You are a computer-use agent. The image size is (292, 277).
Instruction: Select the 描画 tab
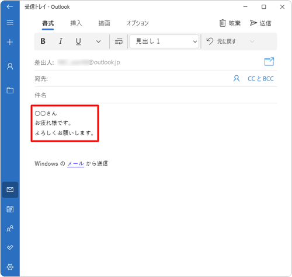(104, 23)
